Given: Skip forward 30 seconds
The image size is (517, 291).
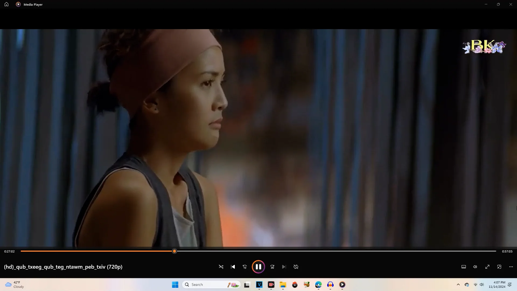Looking at the screenshot, I should pyautogui.click(x=272, y=267).
